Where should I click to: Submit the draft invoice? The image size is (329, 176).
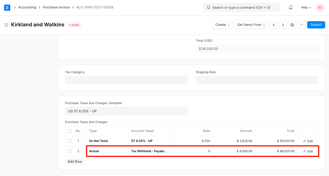coord(316,25)
